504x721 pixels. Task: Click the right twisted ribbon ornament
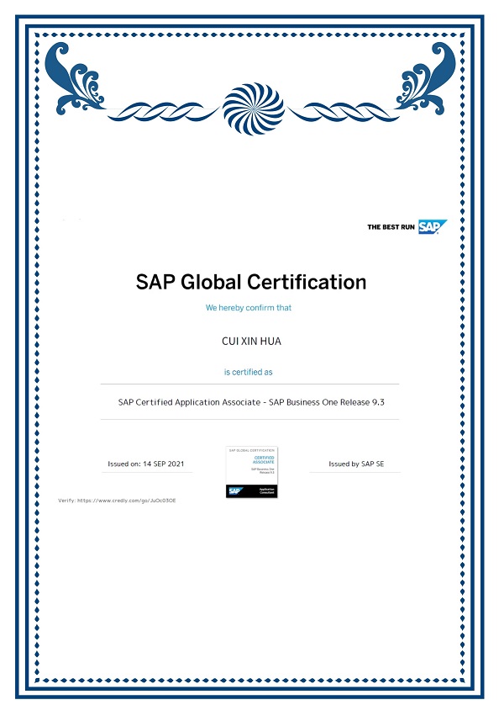(x=343, y=112)
